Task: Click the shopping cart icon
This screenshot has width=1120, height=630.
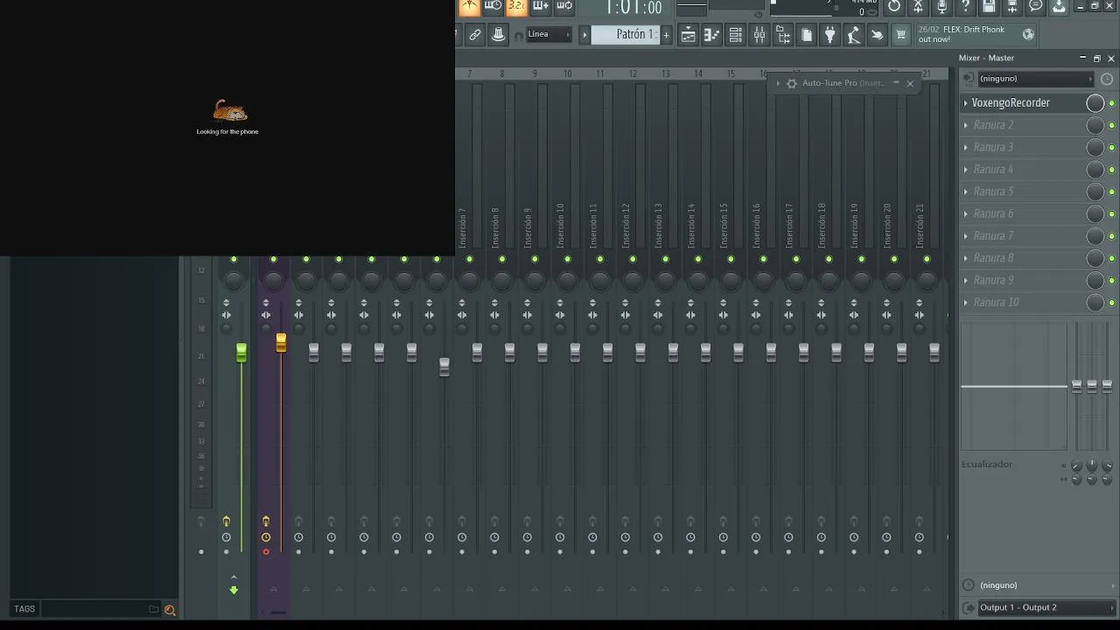Action: coord(900,35)
